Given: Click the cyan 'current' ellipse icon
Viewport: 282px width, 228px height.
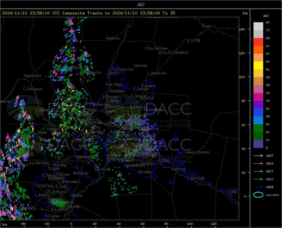Looking at the screenshot, I should click(258, 195).
